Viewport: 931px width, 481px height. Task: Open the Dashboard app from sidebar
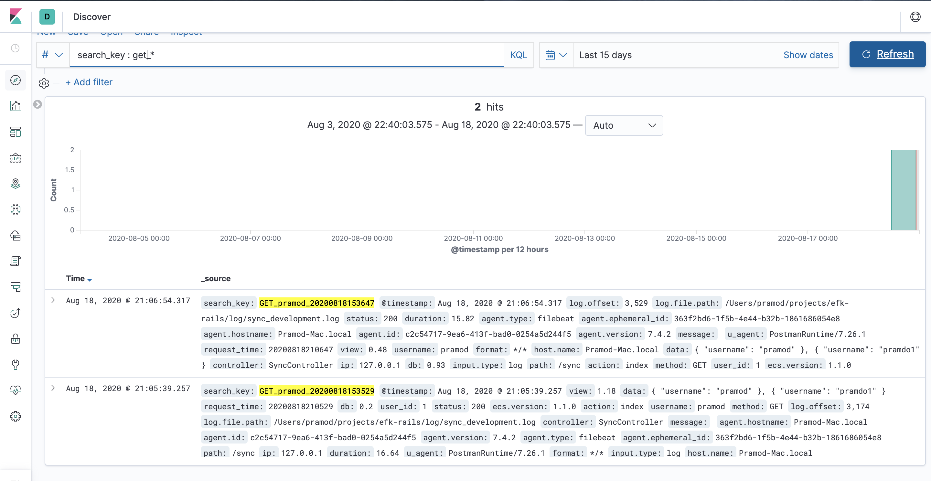click(16, 132)
